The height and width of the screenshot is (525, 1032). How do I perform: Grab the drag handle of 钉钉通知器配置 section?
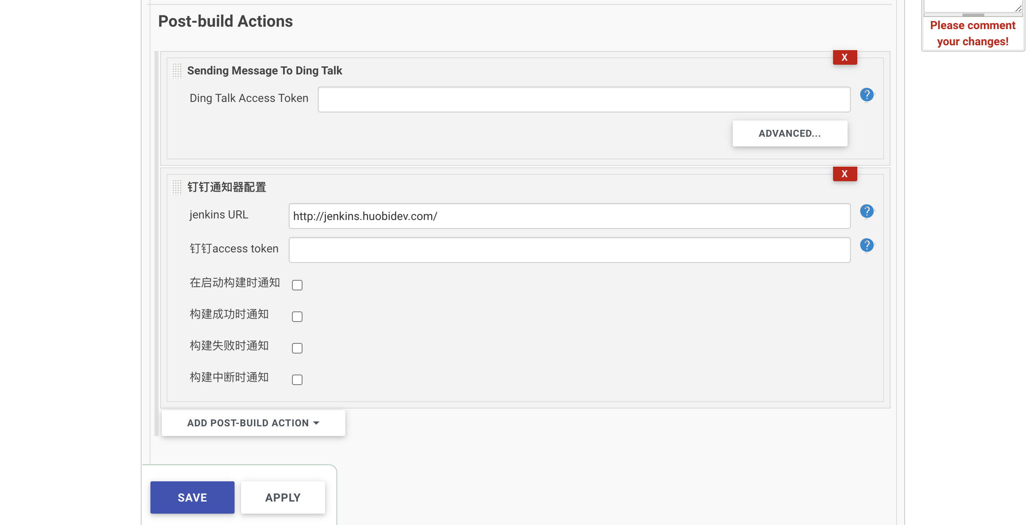177,187
